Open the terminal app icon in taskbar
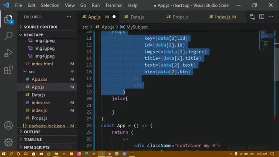Screen dimensions: 279x157 [x=132, y=154]
